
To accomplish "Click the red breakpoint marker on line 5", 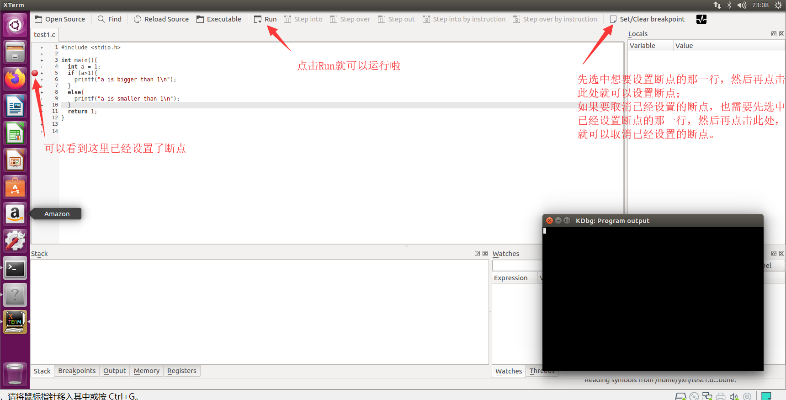I will pyautogui.click(x=35, y=73).
